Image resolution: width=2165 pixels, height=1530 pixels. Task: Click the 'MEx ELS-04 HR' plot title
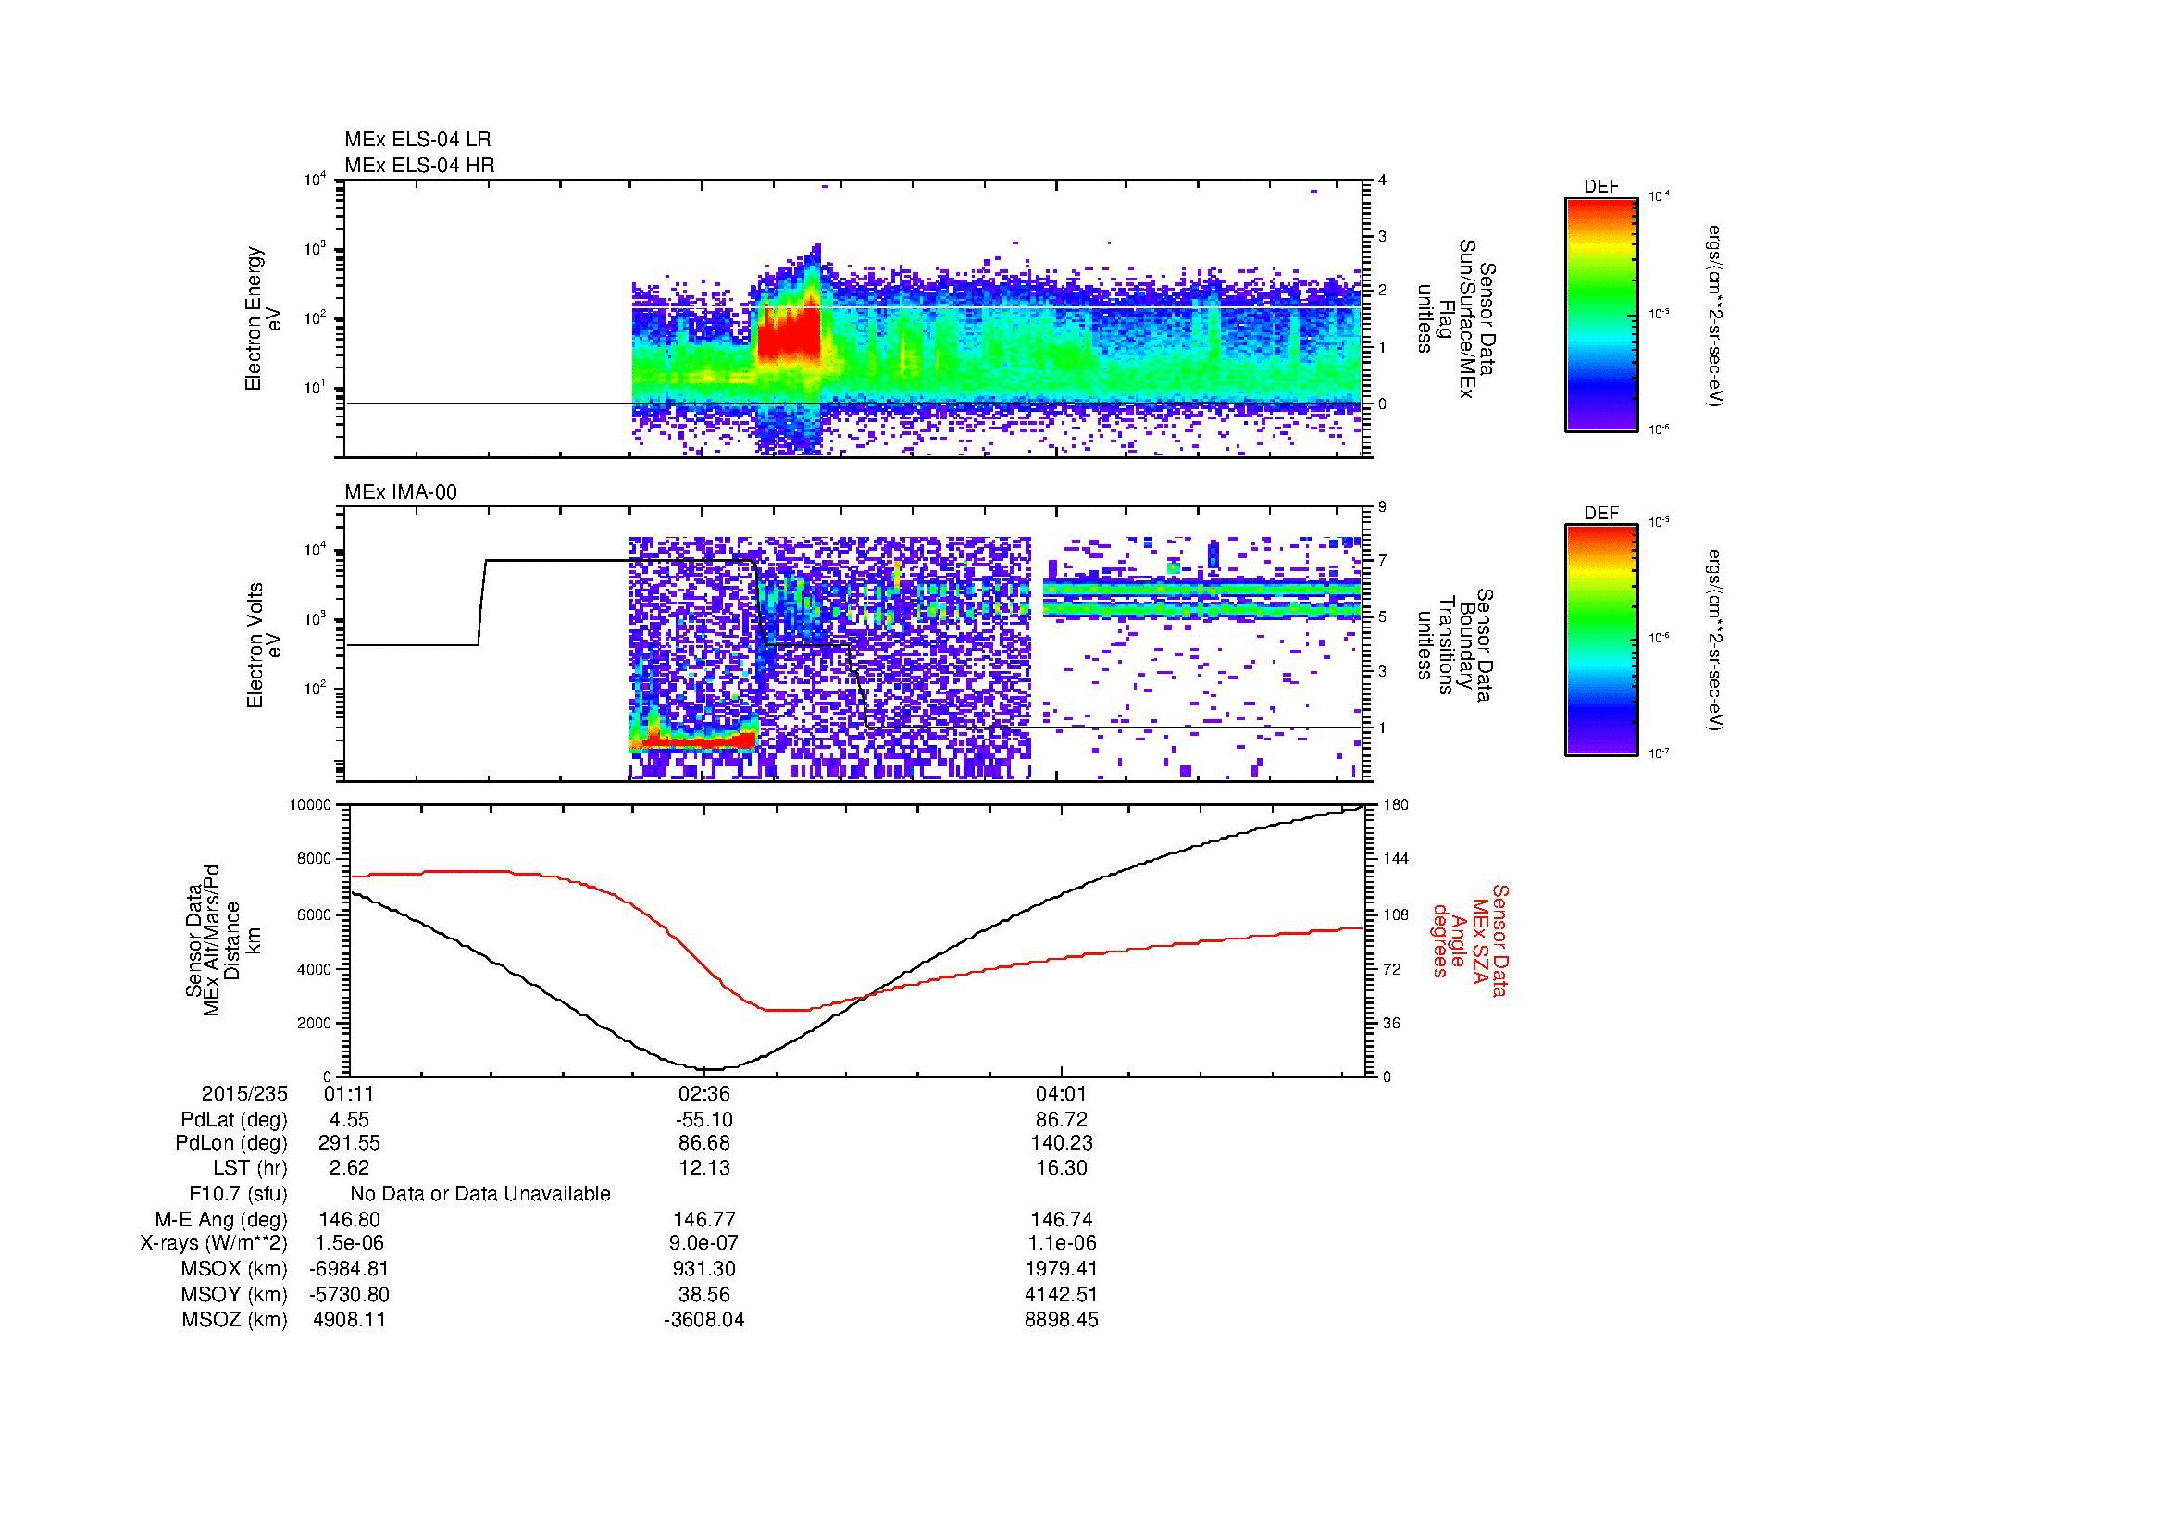(419, 165)
